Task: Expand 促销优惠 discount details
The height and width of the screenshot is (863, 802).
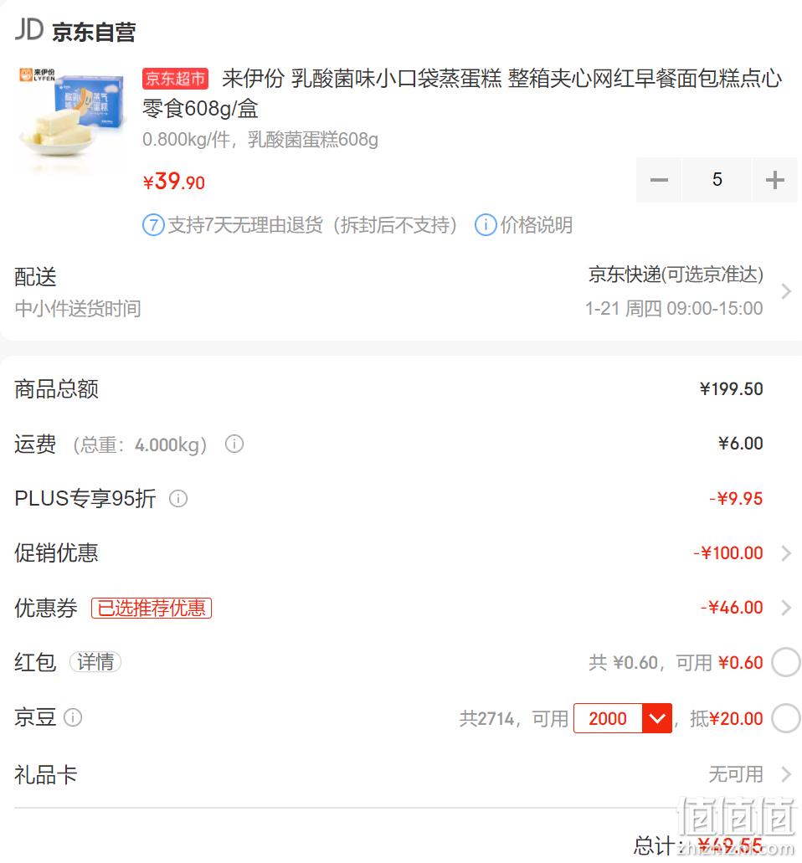Action: tap(786, 553)
